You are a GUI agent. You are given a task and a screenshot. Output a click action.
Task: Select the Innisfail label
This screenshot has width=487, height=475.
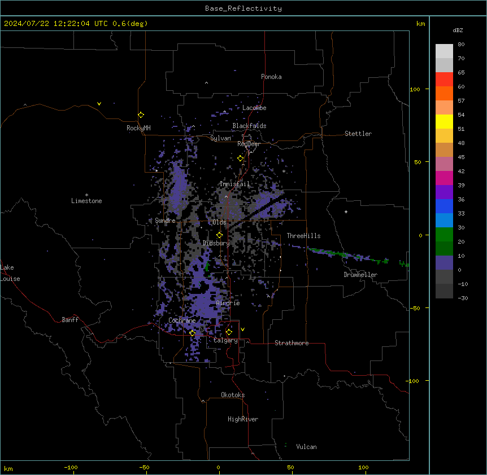[234, 184]
